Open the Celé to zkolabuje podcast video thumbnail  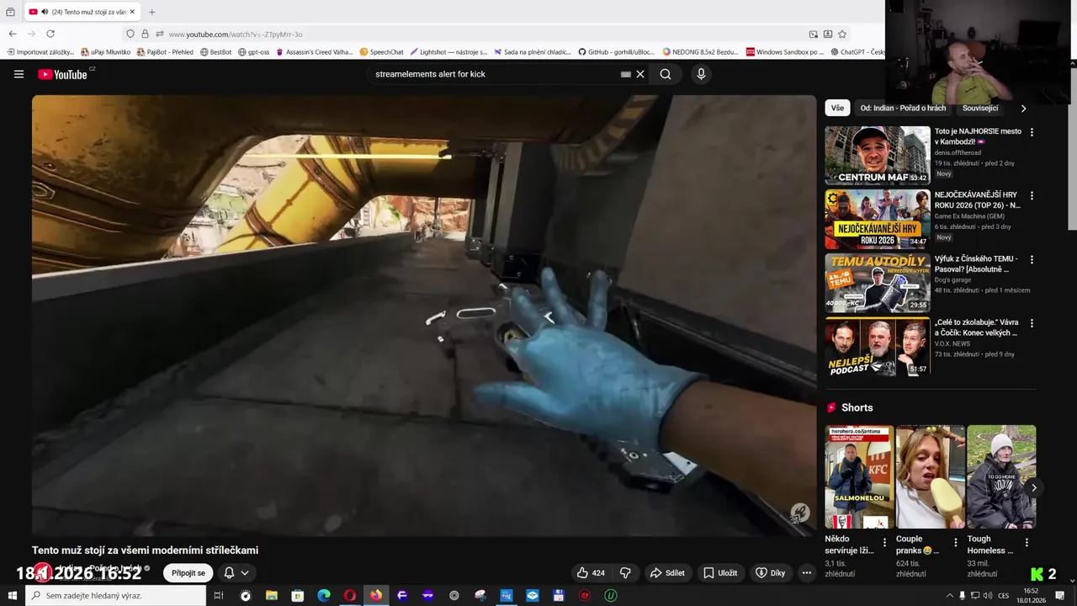[x=878, y=347]
